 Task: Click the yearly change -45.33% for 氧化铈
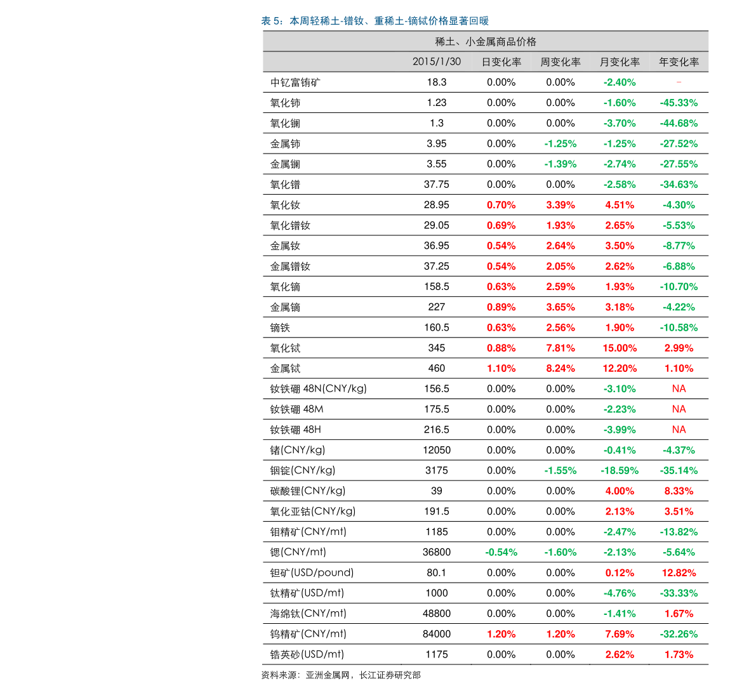point(679,103)
